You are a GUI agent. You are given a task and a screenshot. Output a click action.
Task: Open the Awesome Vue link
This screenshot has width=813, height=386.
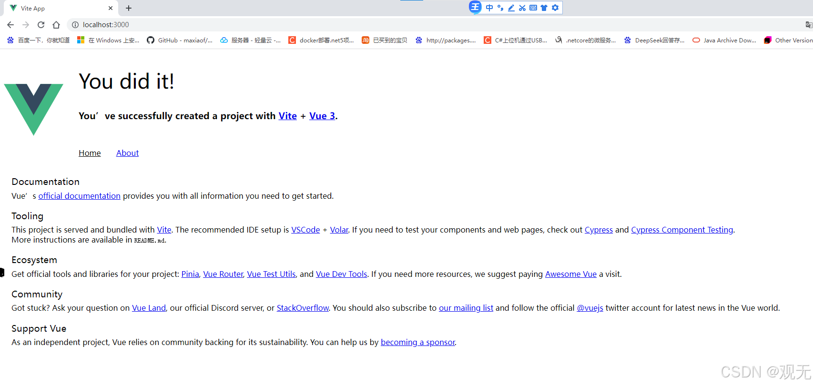[x=571, y=274]
